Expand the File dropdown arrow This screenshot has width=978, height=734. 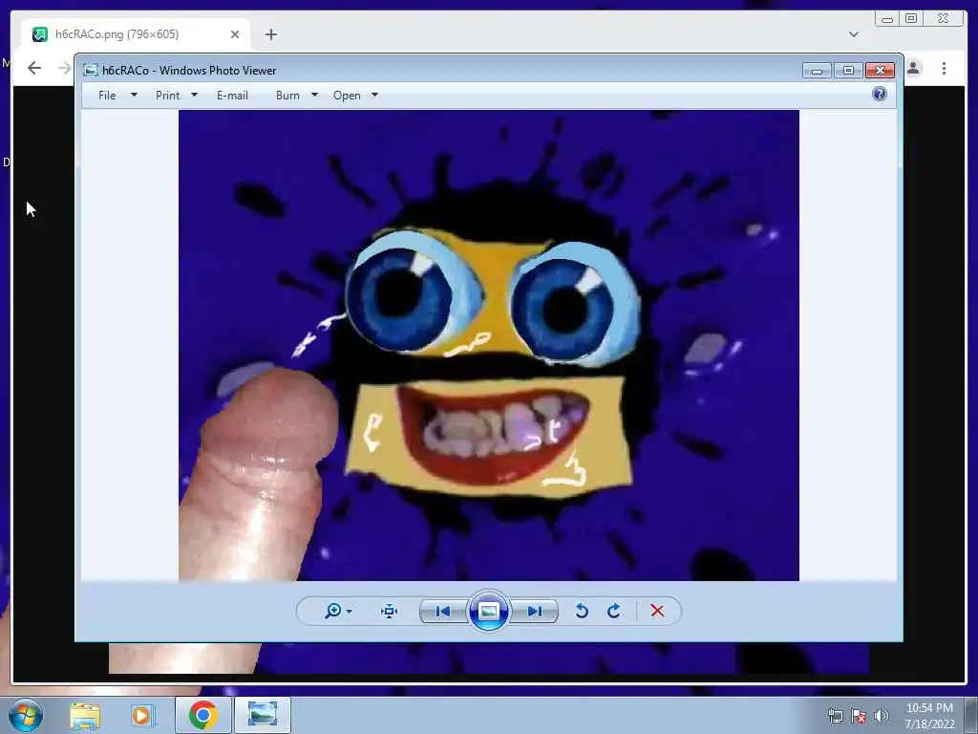click(x=134, y=95)
